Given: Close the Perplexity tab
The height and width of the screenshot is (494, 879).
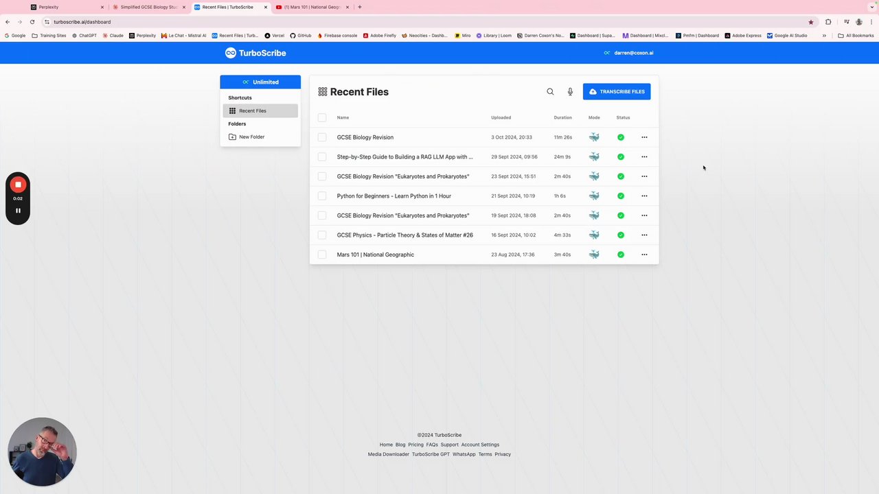Looking at the screenshot, I should [102, 7].
